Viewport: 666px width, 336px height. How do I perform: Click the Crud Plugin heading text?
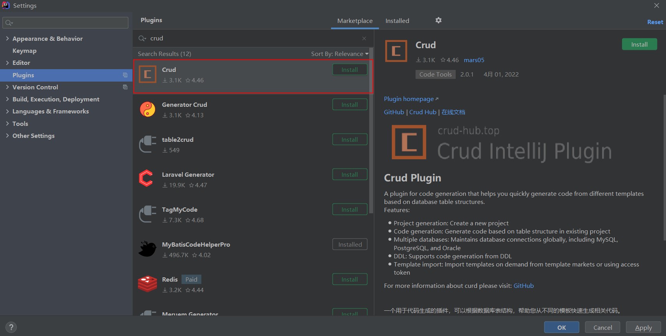pos(412,178)
